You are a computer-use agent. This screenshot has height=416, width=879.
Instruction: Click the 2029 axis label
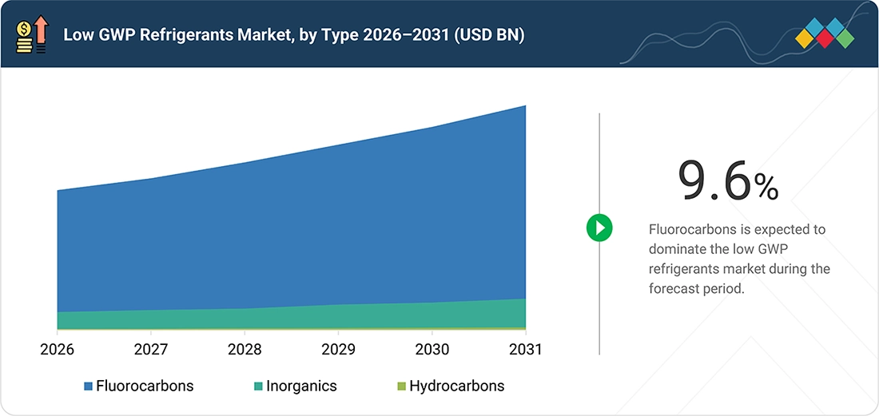click(338, 350)
